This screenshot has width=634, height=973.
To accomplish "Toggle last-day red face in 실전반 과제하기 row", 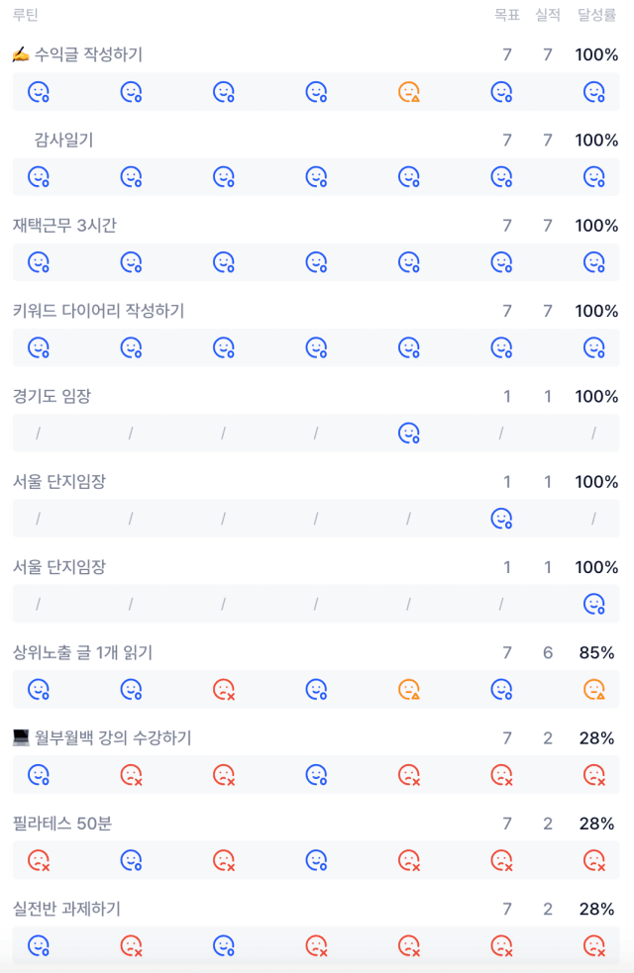I will tap(594, 945).
